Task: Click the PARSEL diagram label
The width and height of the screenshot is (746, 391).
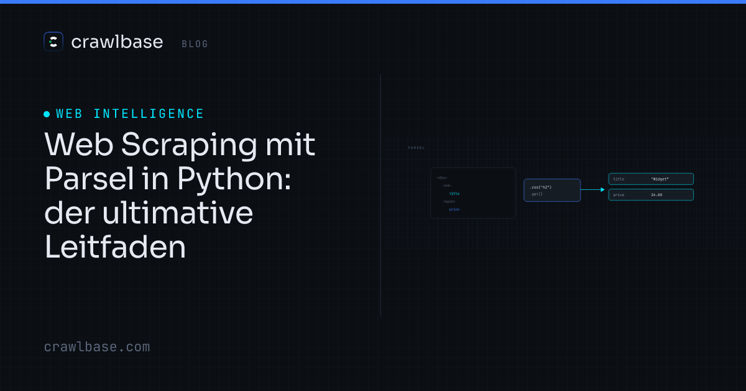Action: tap(417, 148)
